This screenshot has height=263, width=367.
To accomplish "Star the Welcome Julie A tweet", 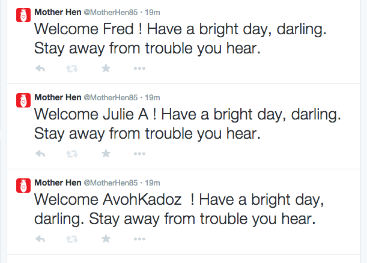I will coord(106,154).
